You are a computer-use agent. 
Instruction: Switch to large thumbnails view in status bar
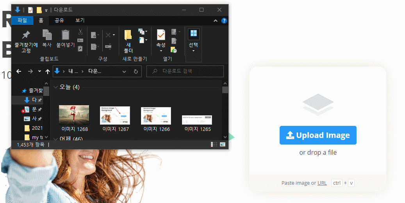(x=223, y=144)
